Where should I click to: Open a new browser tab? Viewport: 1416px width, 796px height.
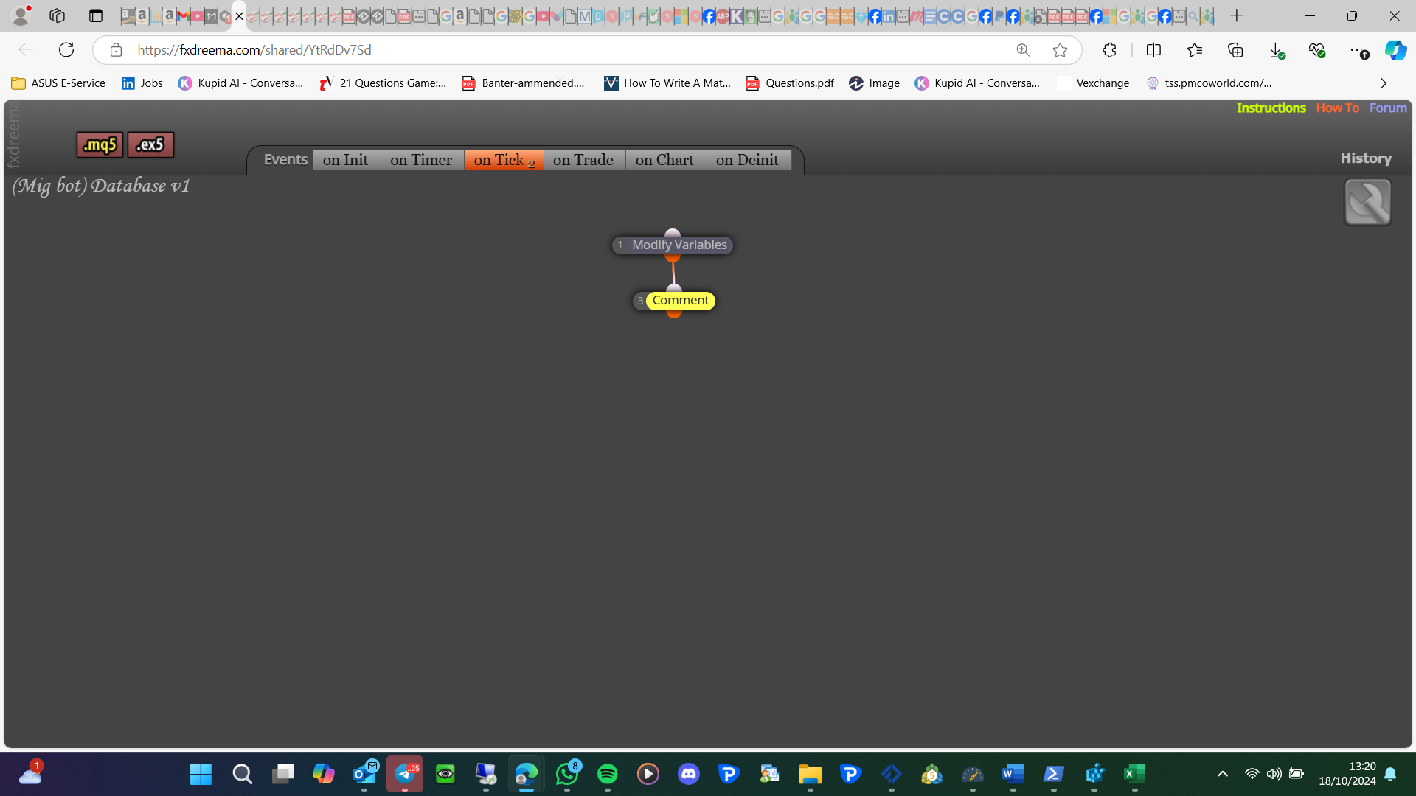[x=1237, y=15]
